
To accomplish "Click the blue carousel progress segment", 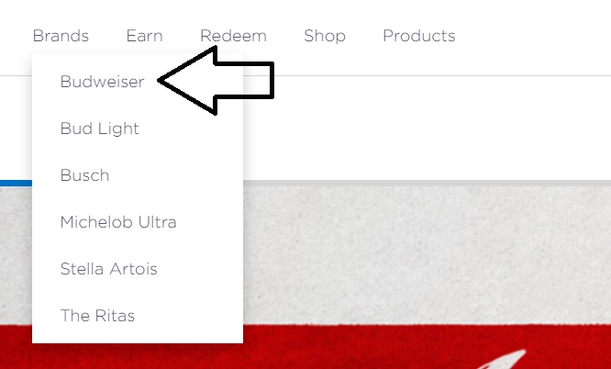I will click(16, 183).
